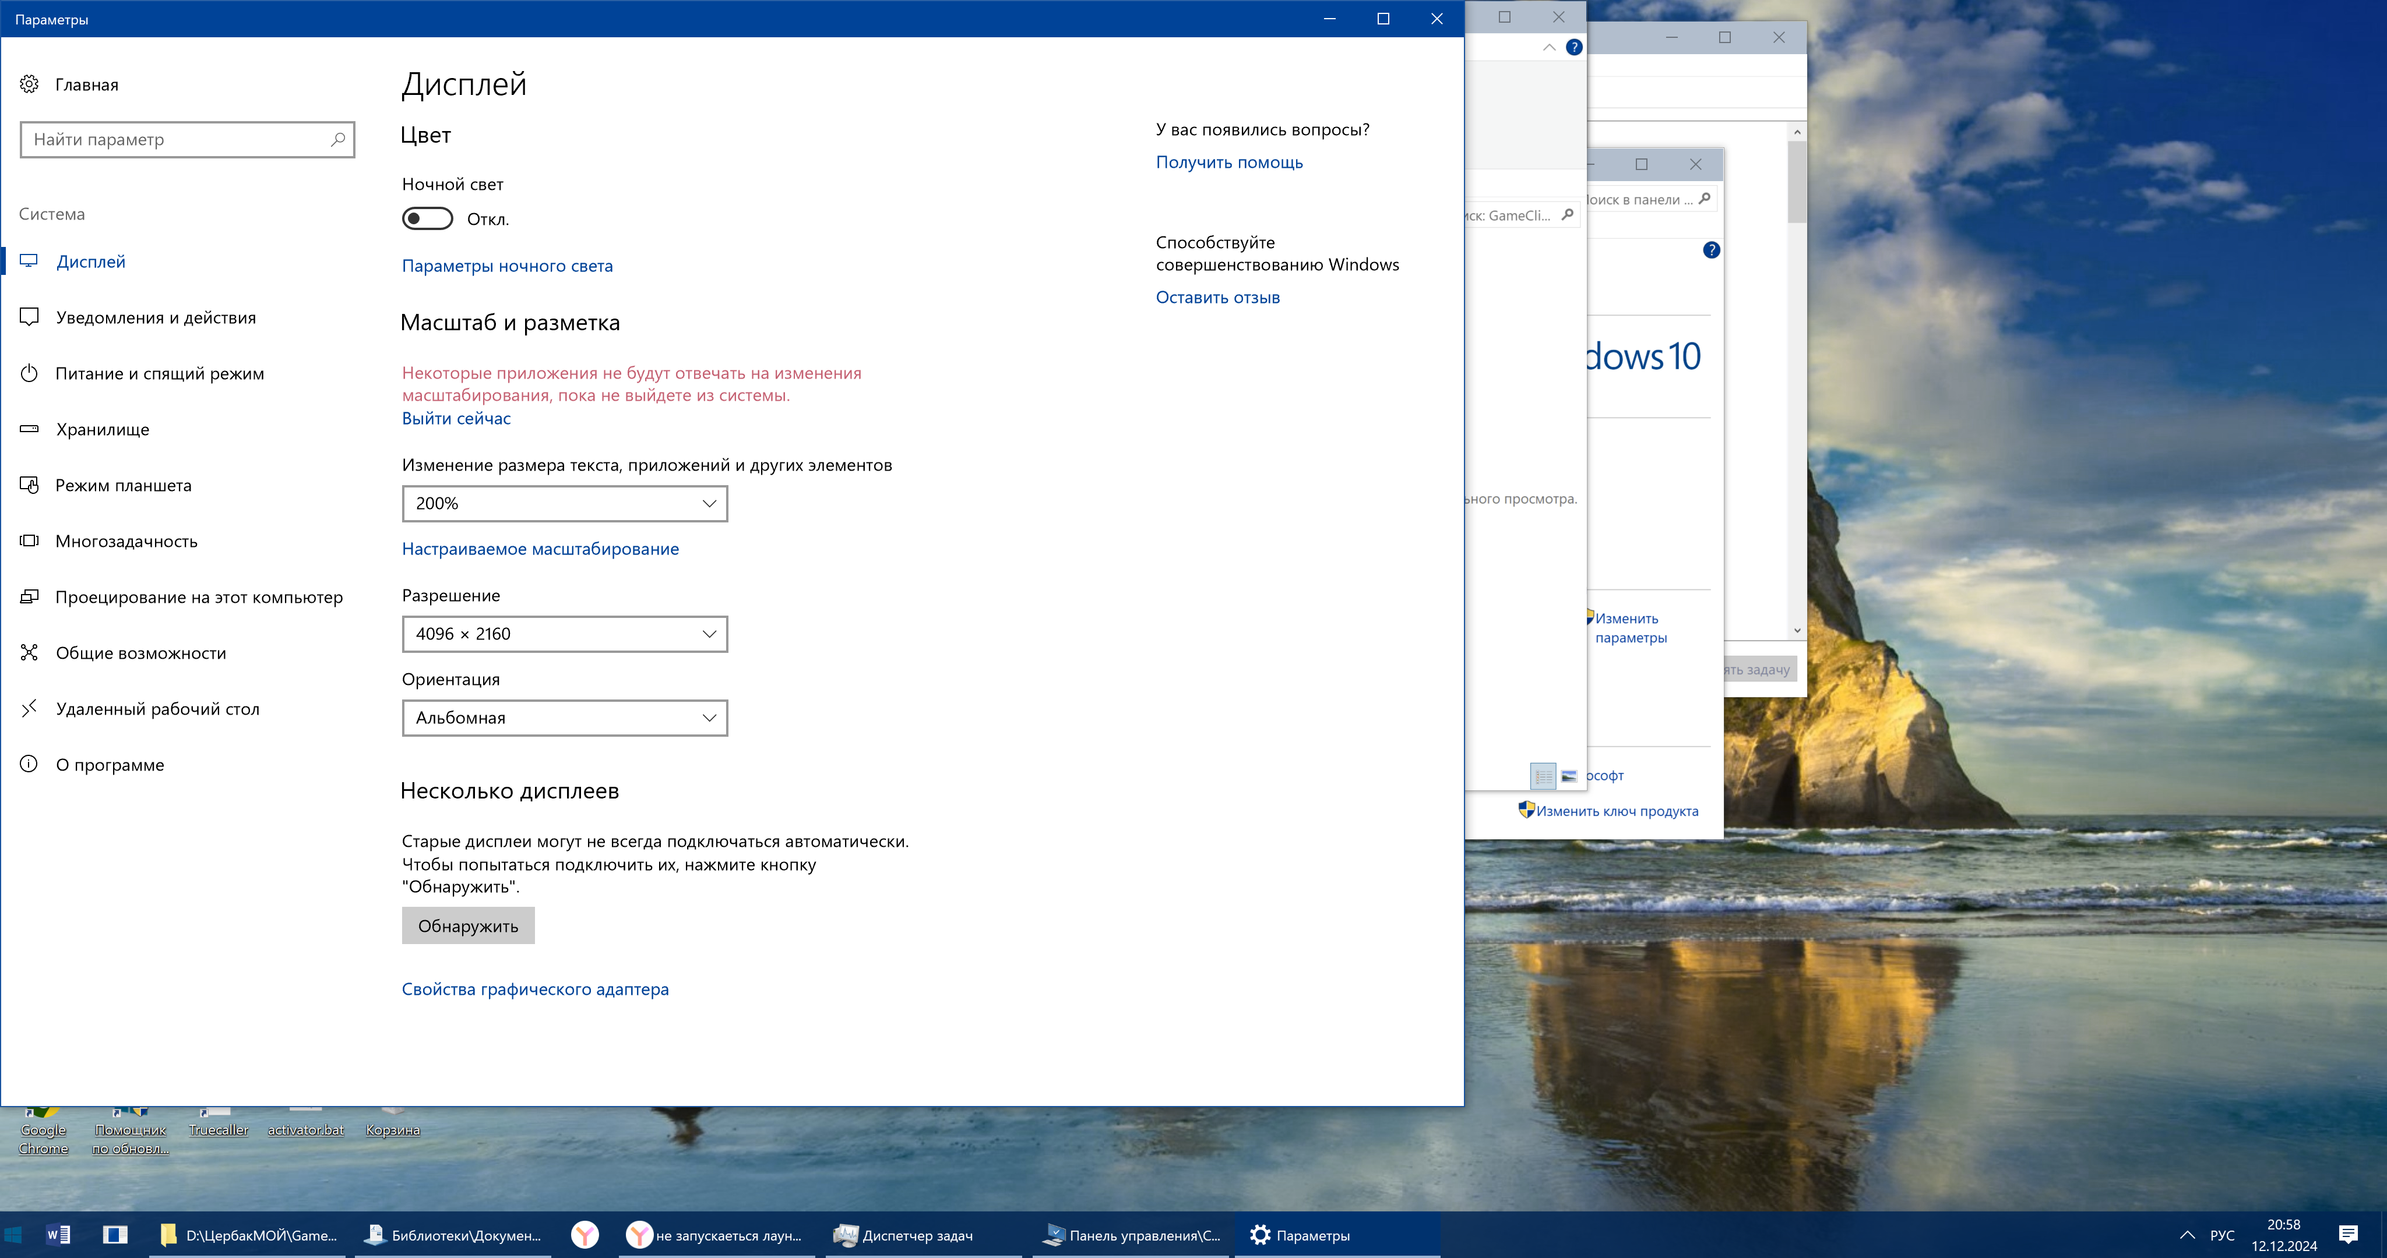The width and height of the screenshot is (2387, 1258).
Task: Collapse ribbon chevron in Explorer window
Action: 1548,47
